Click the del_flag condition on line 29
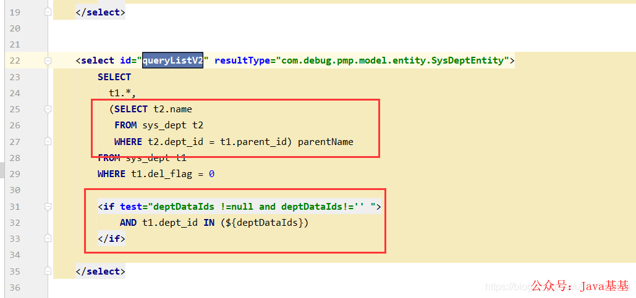636x298 pixels. point(172,174)
